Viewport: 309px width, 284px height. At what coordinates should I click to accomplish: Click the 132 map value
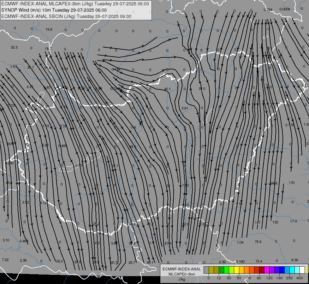tap(275, 222)
